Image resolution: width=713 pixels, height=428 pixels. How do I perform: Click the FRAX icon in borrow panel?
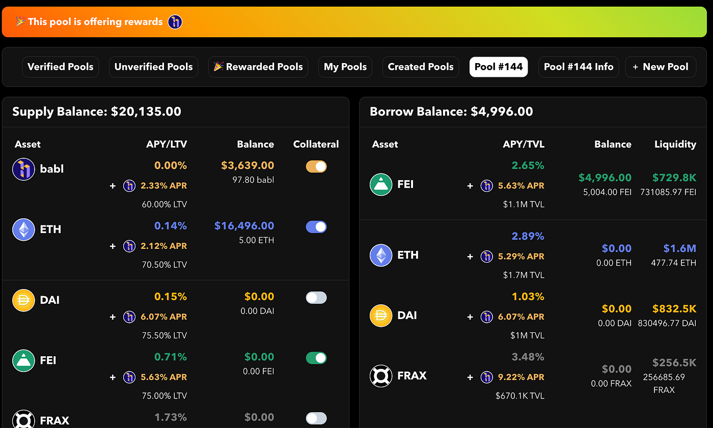381,376
